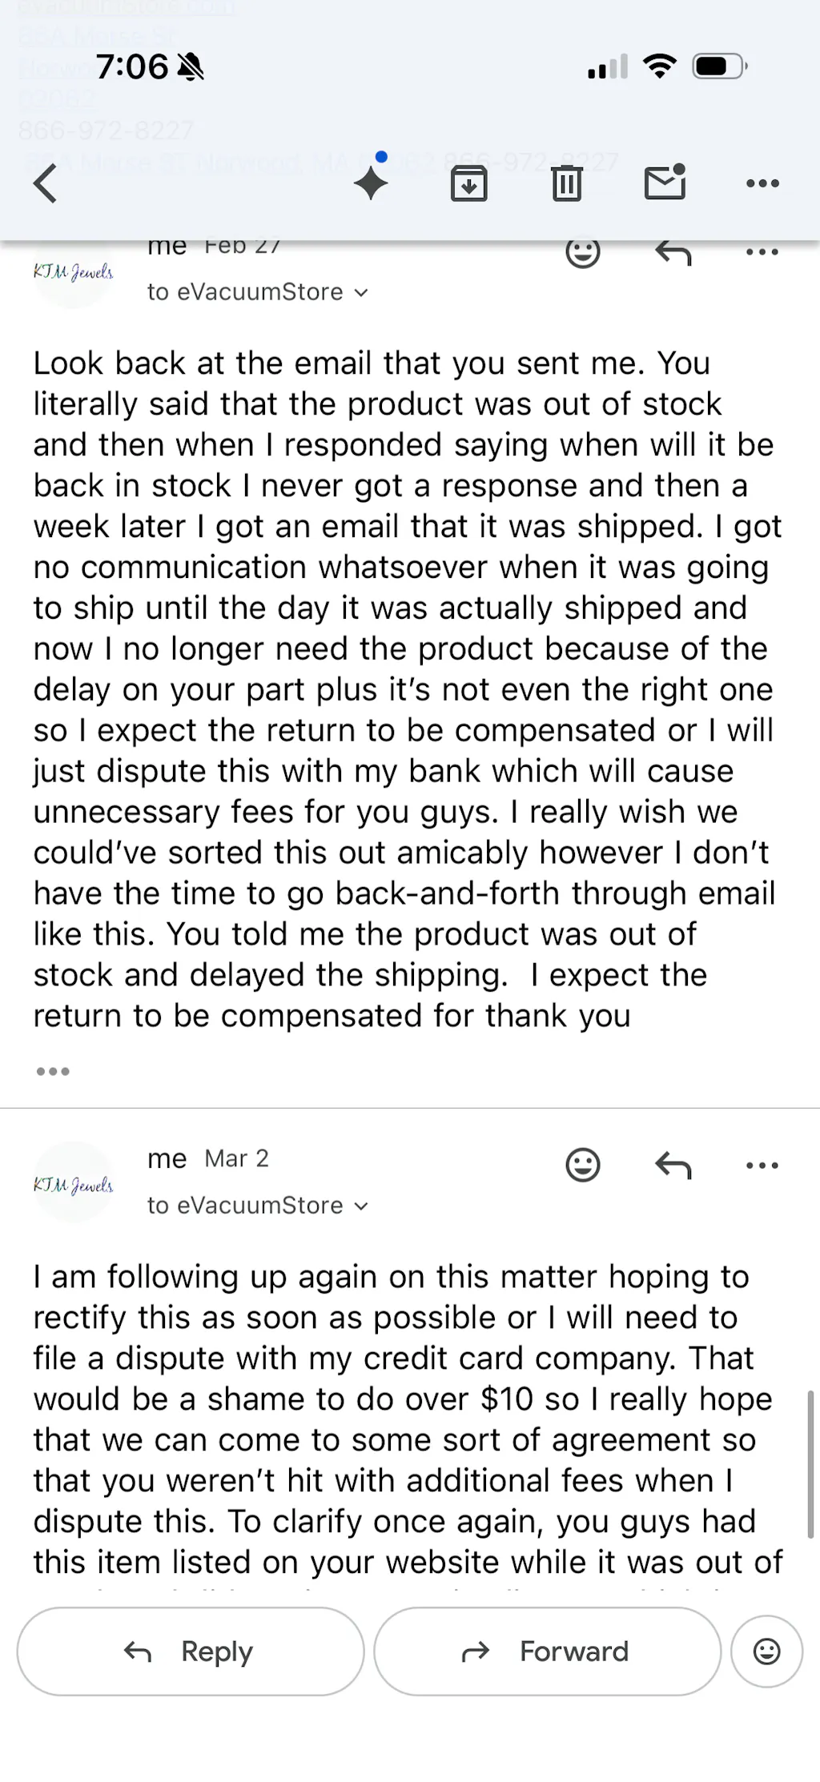Open more options for Feb 27 message
Image resolution: width=820 pixels, height=1782 pixels.
762,253
